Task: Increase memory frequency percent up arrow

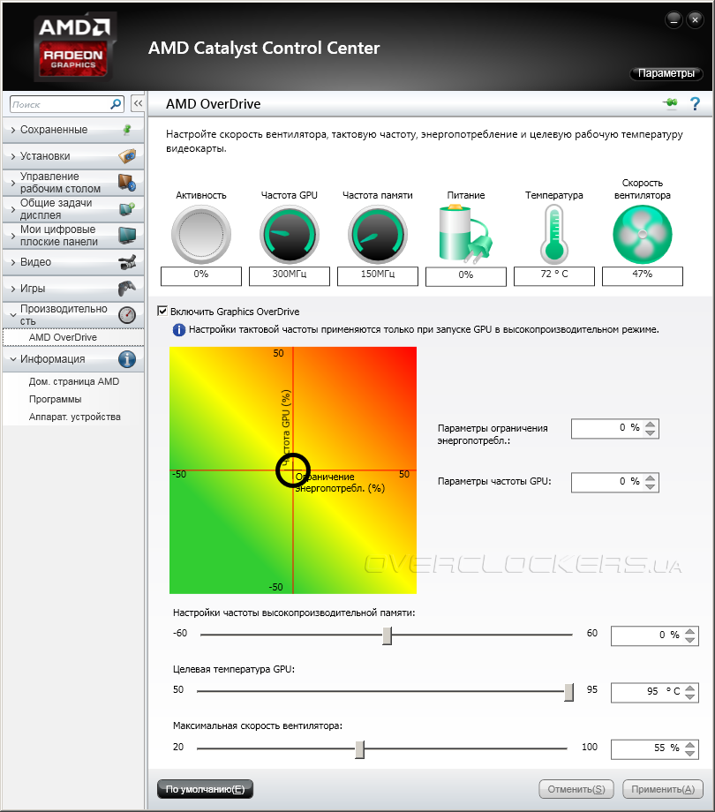Action: pos(689,632)
